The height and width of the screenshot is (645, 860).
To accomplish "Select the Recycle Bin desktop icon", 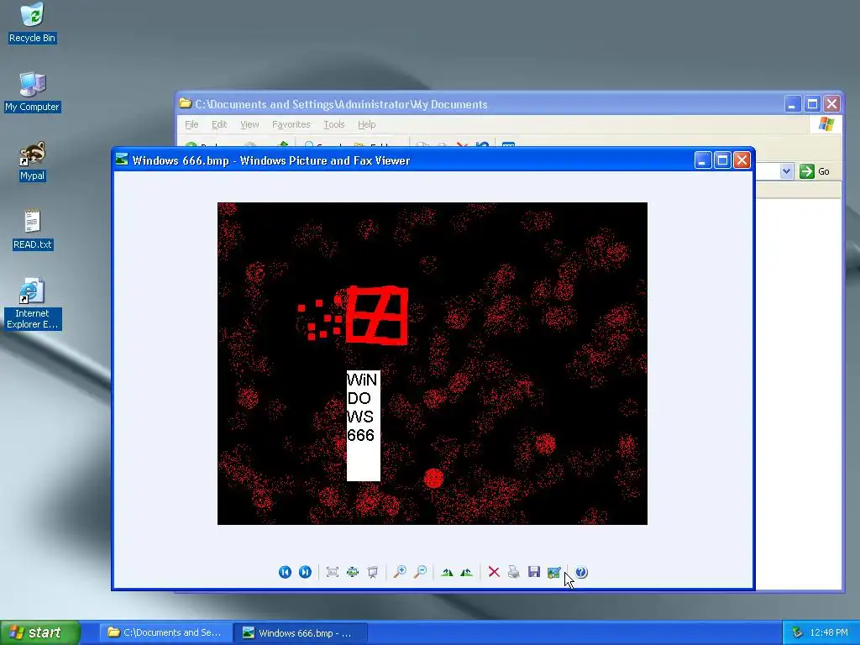I will 32,23.
